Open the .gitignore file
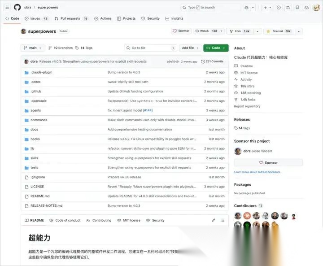The height and width of the screenshot is (266, 323). click(x=38, y=177)
